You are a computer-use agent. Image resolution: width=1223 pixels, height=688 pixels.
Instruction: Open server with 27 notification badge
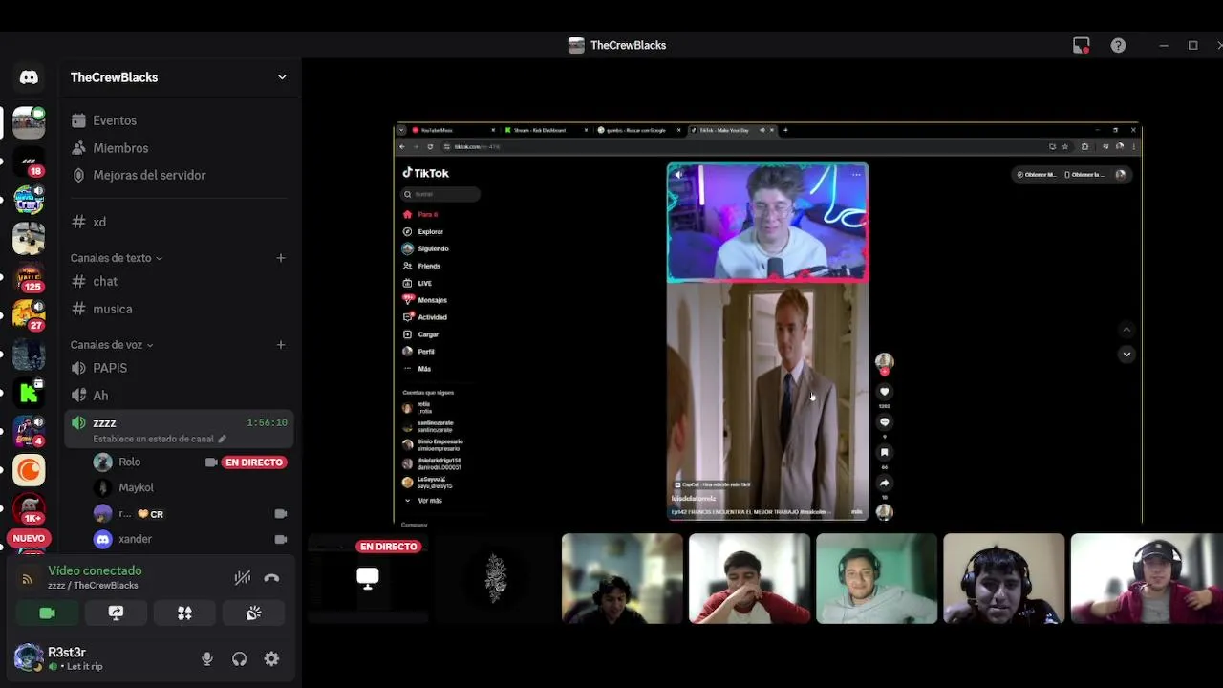click(29, 315)
